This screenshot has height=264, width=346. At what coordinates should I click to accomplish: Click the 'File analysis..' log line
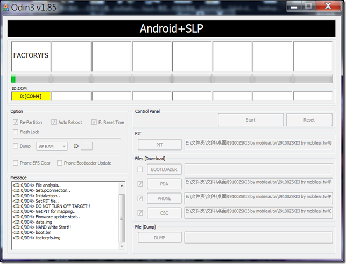(x=37, y=185)
